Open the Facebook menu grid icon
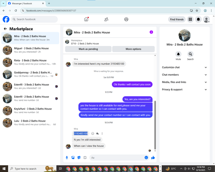The width and height of the screenshot is (215, 172). 190,19
